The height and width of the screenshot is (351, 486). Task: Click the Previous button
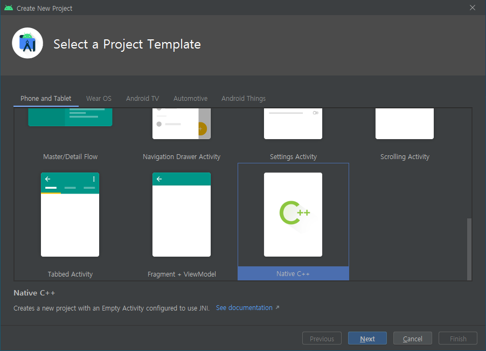[322, 338]
